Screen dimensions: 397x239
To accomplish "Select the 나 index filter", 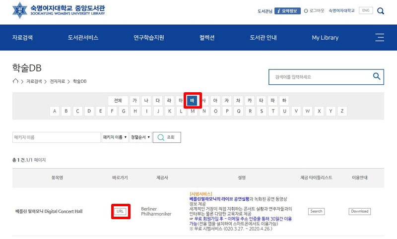I will pos(146,101).
